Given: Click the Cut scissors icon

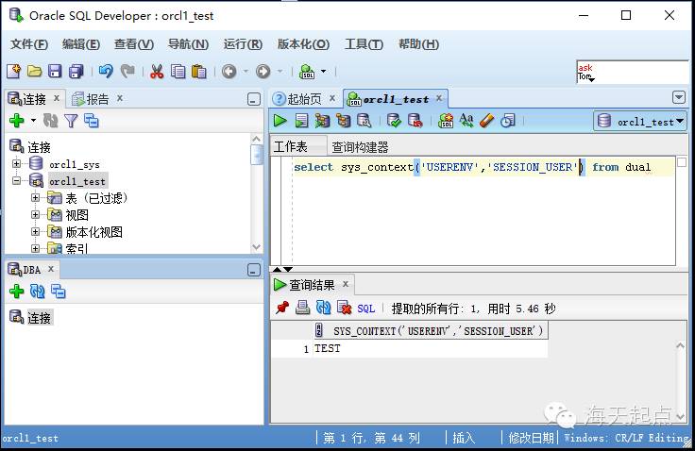Looking at the screenshot, I should tap(157, 71).
